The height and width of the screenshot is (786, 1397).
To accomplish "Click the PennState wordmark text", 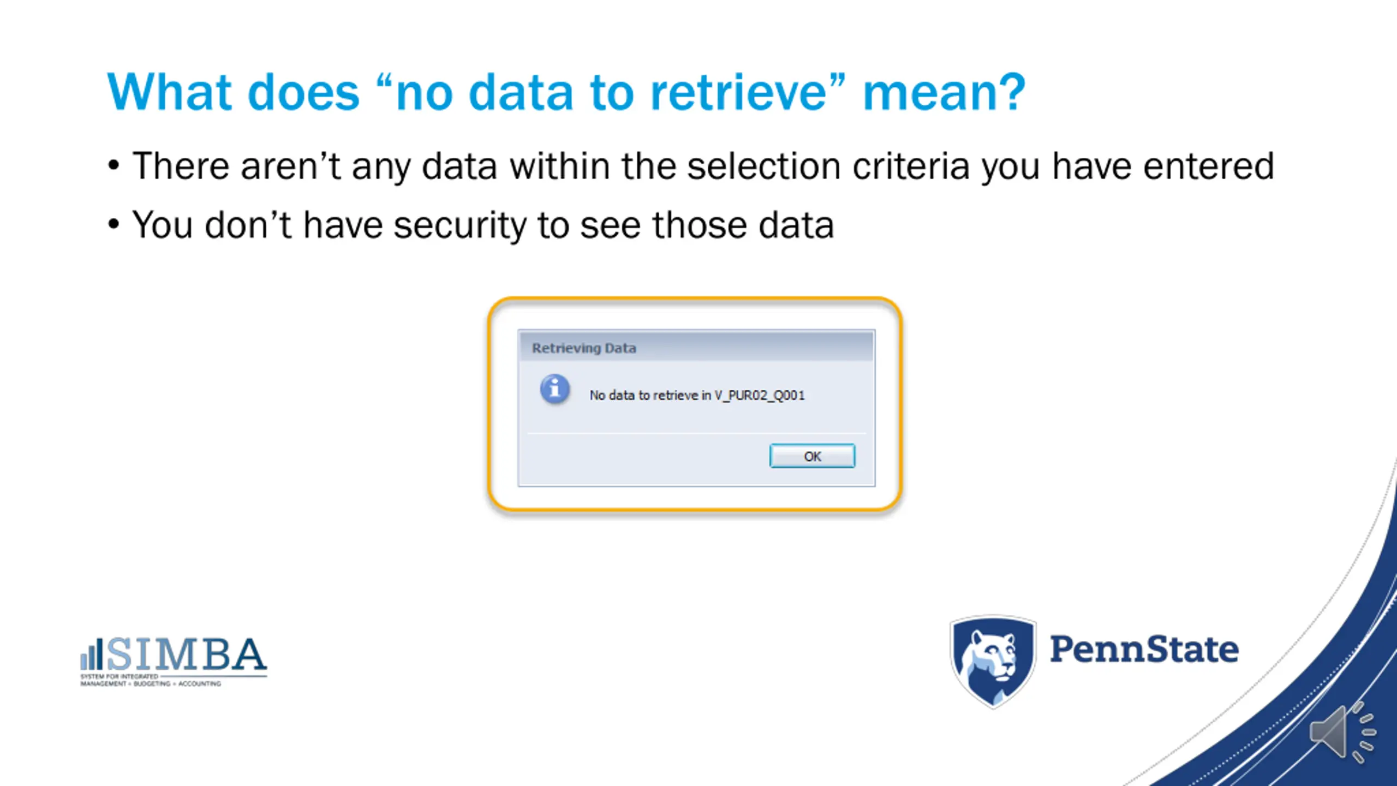I will [x=1144, y=650].
